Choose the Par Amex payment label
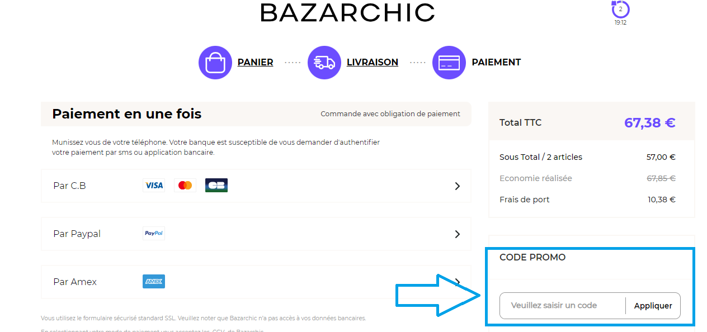This screenshot has height=332, width=707. [x=75, y=282]
